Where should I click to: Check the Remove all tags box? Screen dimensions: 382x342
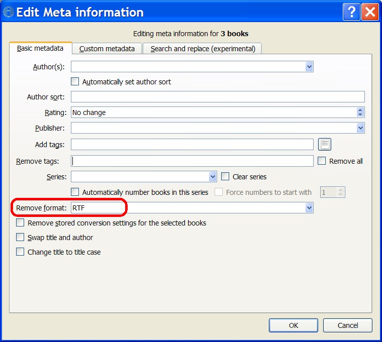point(322,161)
